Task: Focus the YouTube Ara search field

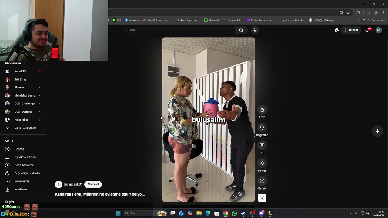Action: (x=181, y=30)
